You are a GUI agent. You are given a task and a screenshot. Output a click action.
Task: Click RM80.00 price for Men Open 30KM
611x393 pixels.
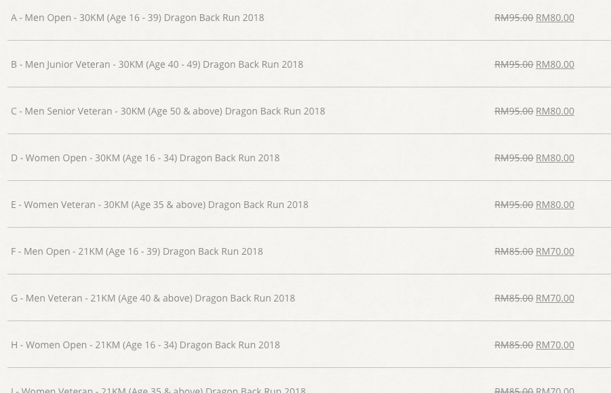(x=555, y=18)
